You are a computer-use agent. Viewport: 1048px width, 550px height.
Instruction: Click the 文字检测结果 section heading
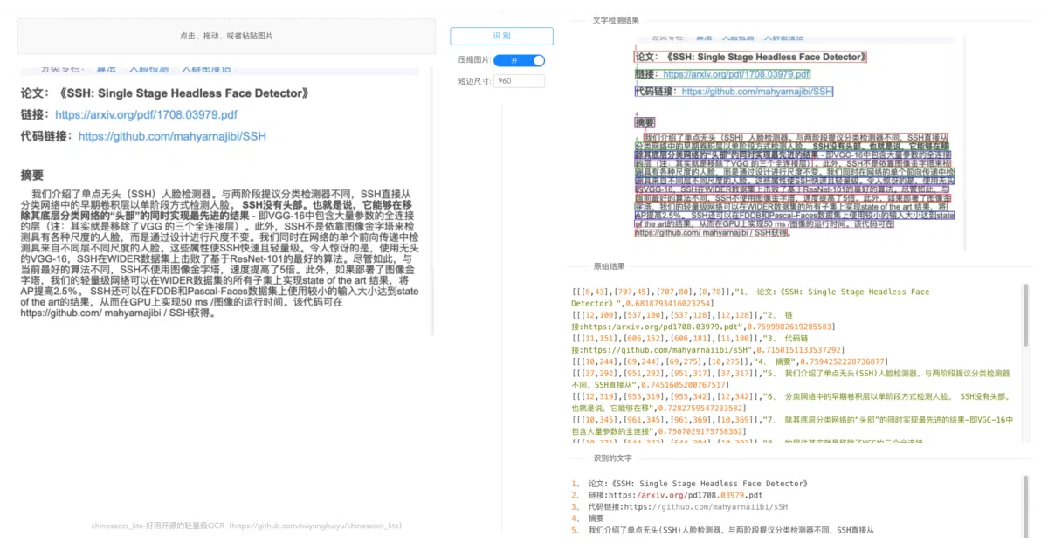point(616,19)
